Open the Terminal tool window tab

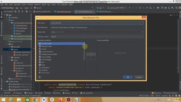point(29,93)
